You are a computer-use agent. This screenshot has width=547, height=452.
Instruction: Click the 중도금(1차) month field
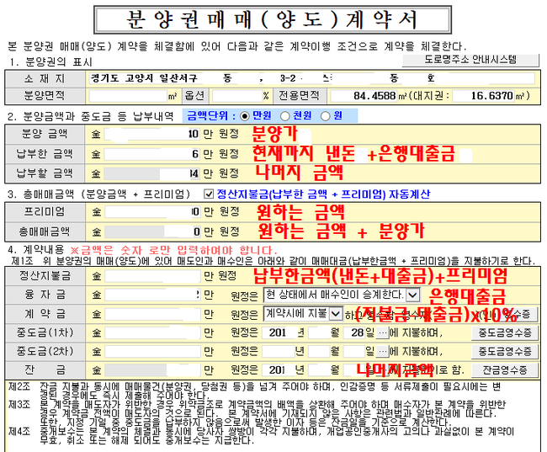(319, 332)
